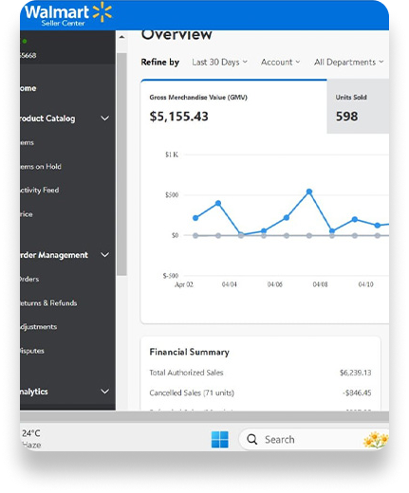Open the Account filter dropdown
The image size is (409, 493).
280,63
